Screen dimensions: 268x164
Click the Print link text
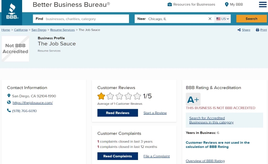[x=263, y=30]
